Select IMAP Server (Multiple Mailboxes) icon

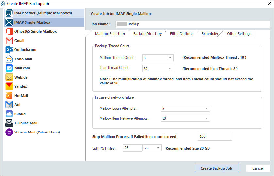pos(9,13)
